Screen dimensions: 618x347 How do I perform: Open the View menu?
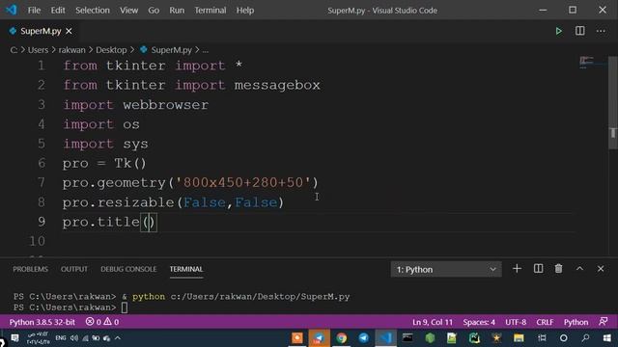128,11
